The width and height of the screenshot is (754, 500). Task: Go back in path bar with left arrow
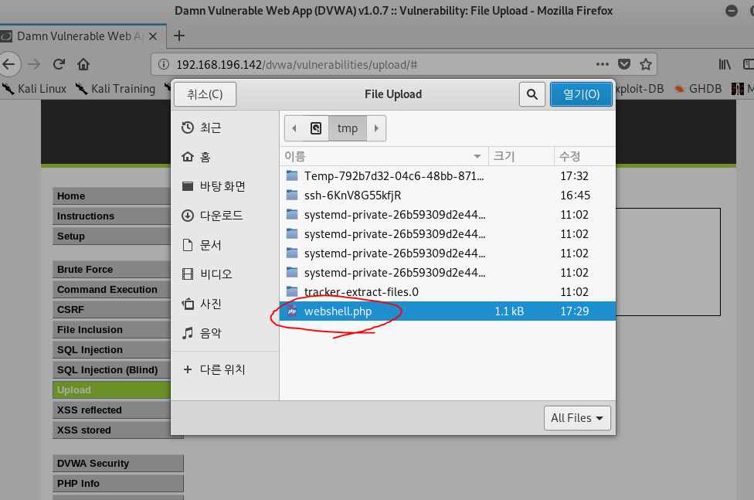294,128
